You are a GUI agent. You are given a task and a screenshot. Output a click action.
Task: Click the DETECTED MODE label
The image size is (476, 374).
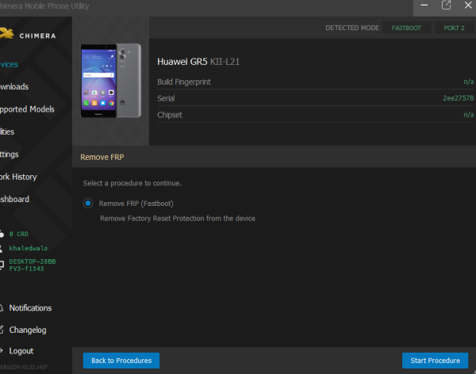[352, 28]
